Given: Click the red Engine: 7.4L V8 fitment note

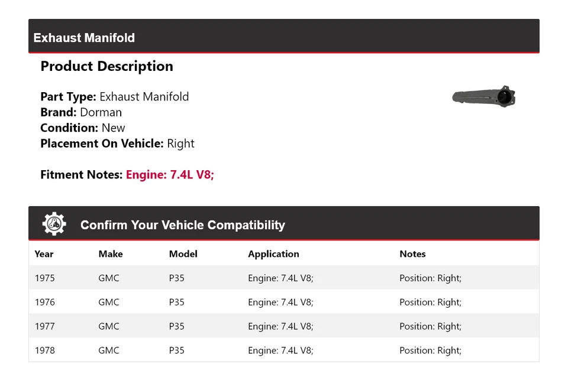Looking at the screenshot, I should pos(170,175).
